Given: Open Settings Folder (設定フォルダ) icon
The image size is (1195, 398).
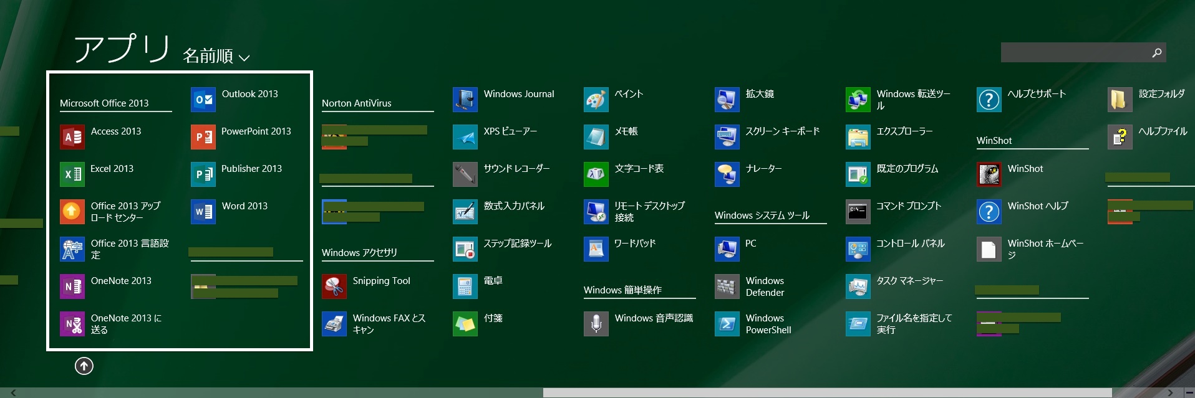Looking at the screenshot, I should (x=1120, y=100).
